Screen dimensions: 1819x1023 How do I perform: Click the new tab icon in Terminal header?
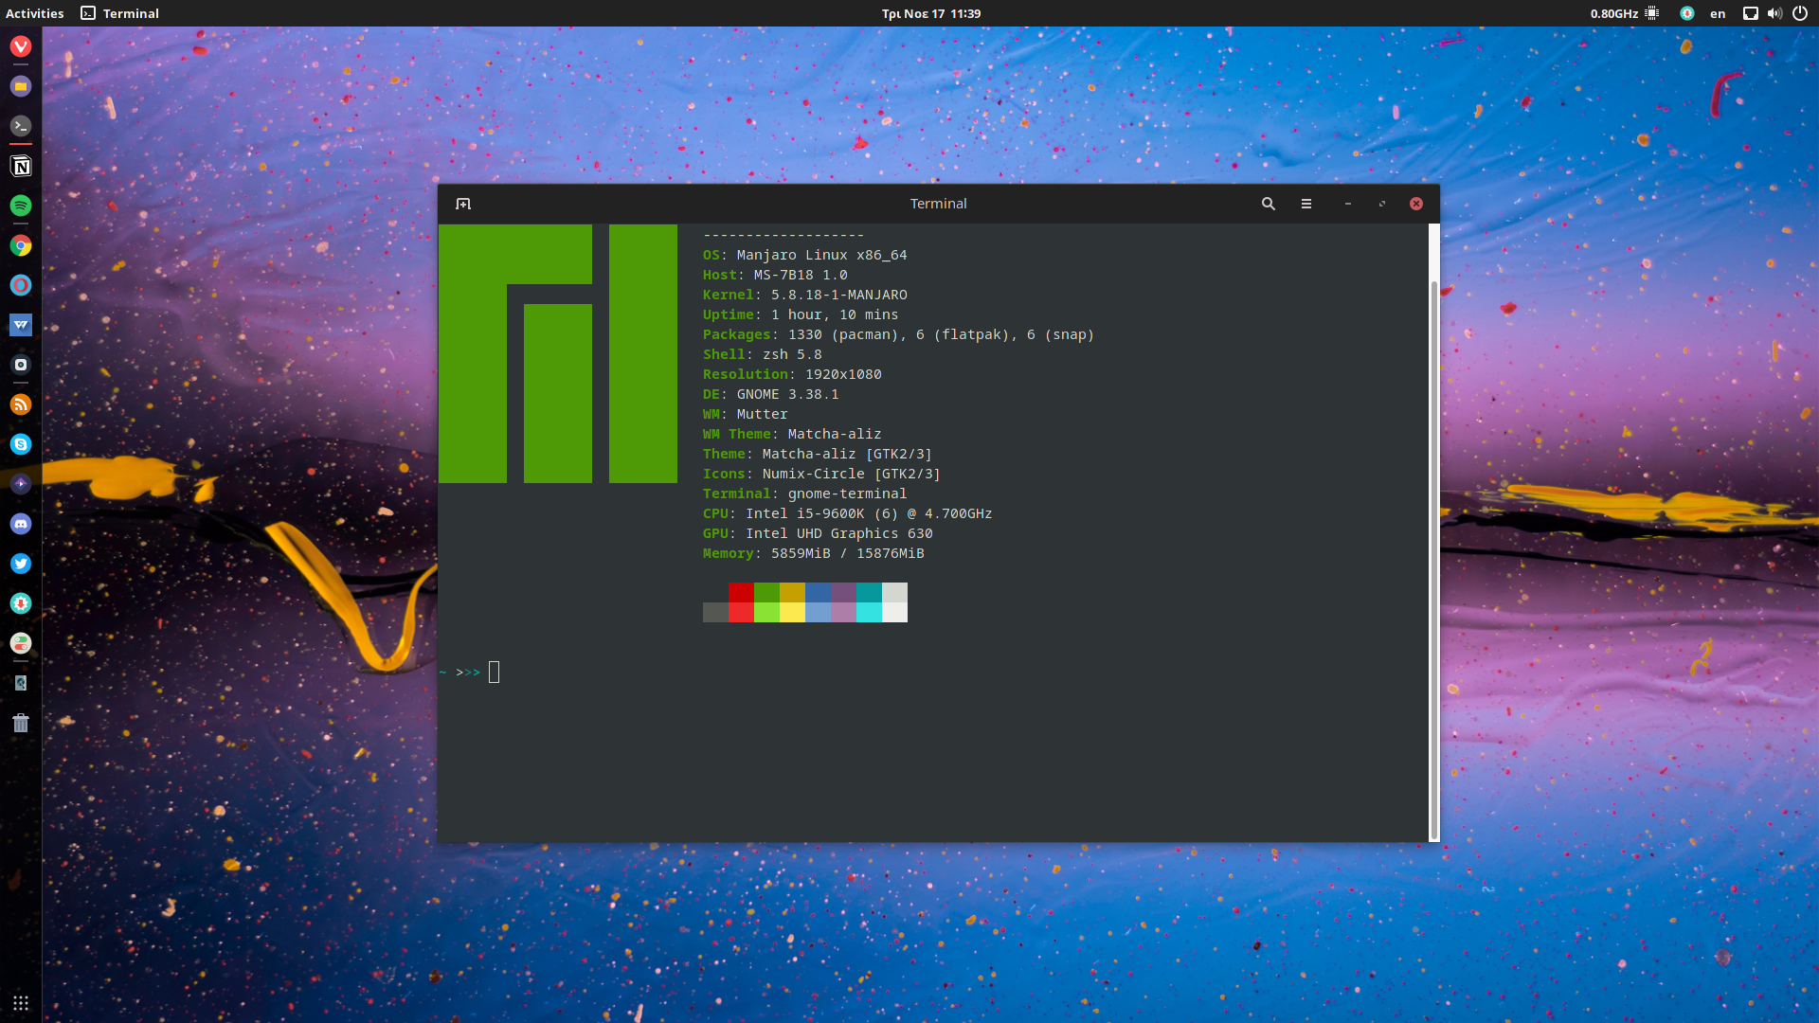pyautogui.click(x=463, y=203)
